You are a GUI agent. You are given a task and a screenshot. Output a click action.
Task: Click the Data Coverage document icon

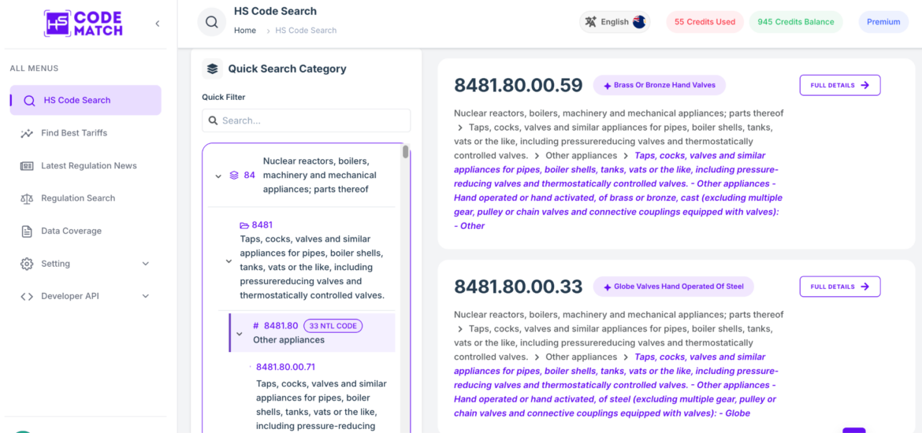(x=27, y=231)
